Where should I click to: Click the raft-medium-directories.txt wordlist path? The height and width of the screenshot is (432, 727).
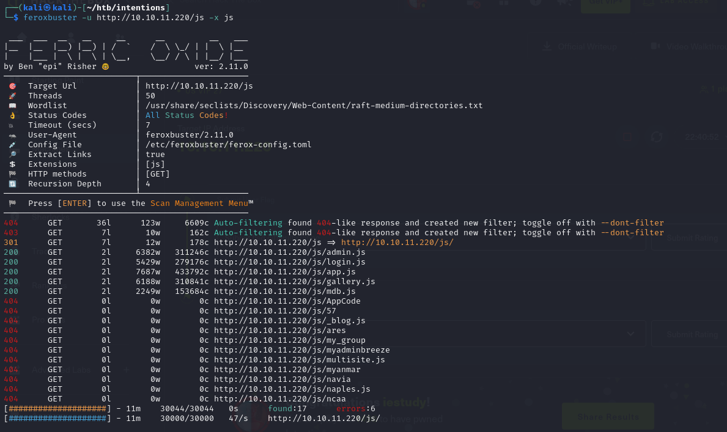[x=314, y=106]
